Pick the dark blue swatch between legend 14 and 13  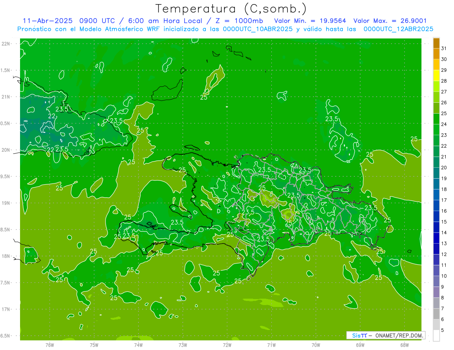click(x=436, y=238)
